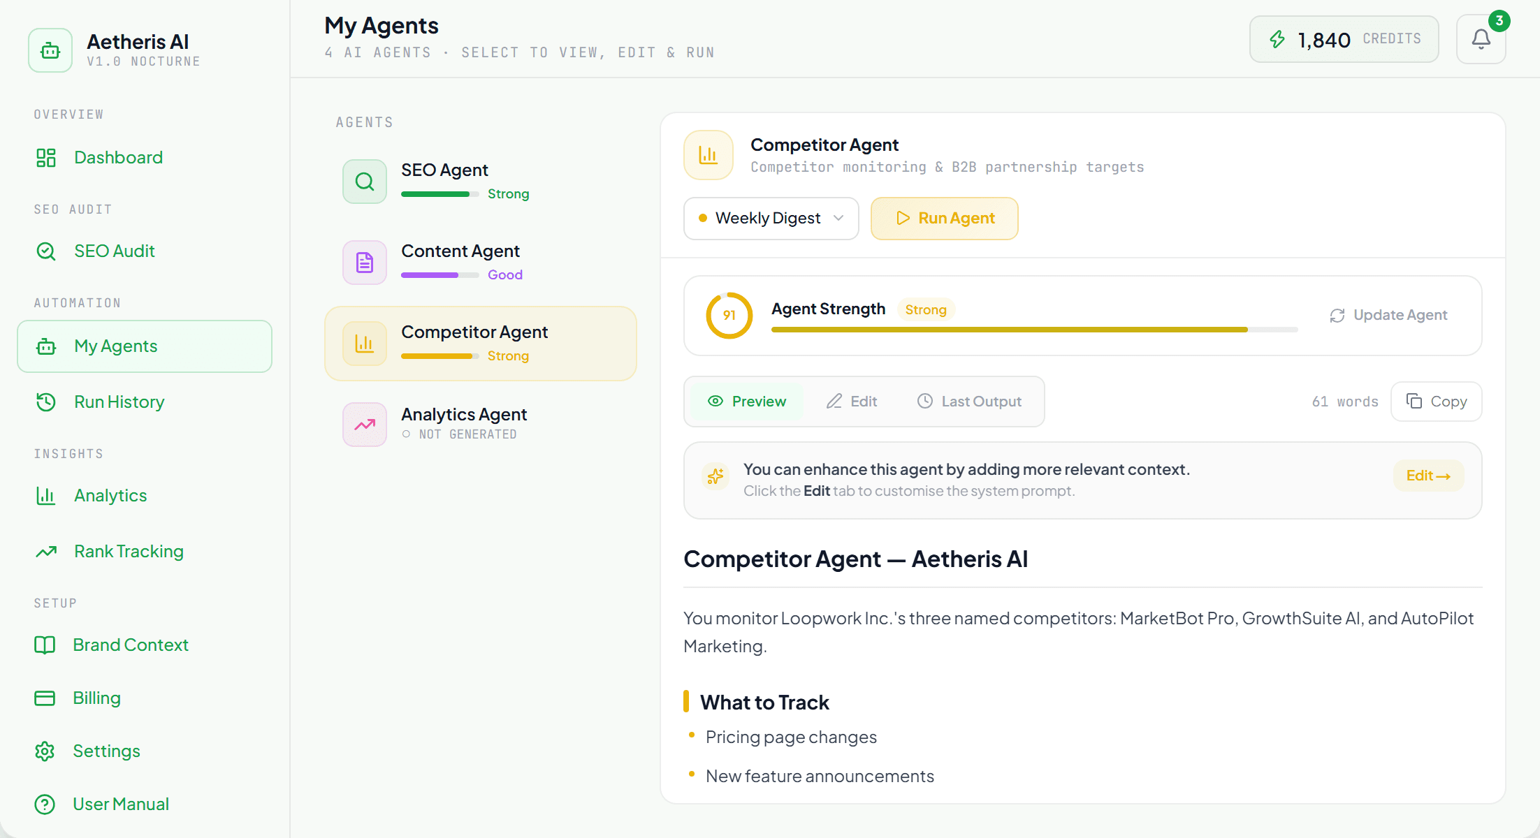Click the pencil icon on Edit tab
The image size is (1540, 838).
pos(834,402)
